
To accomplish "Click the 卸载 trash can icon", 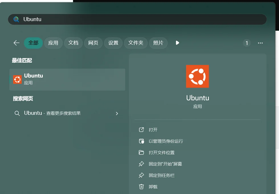I will pyautogui.click(x=141, y=187).
